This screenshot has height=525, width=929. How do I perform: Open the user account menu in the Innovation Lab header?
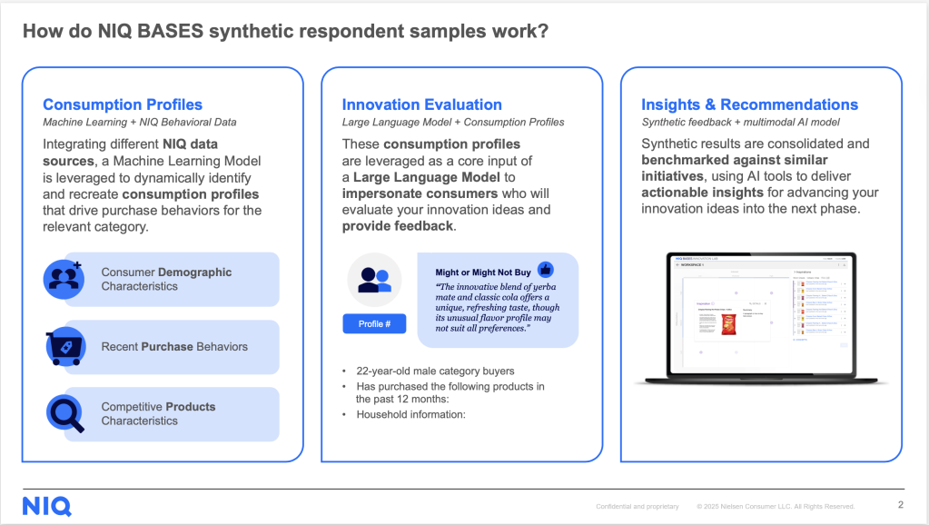click(843, 258)
